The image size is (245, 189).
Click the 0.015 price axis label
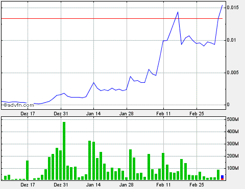point(233,8)
